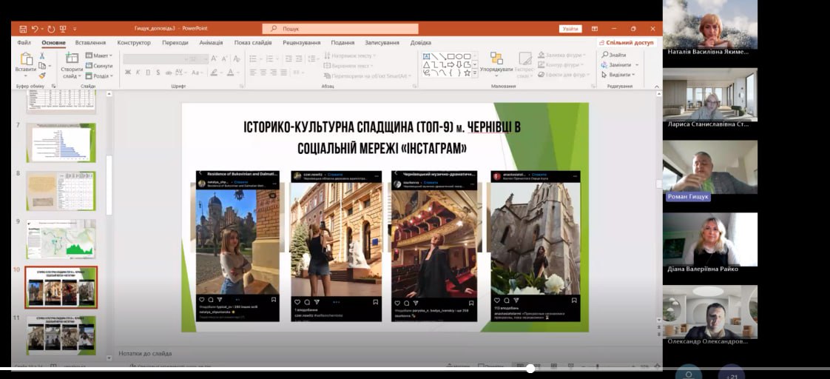Image resolution: width=830 pixels, height=379 pixels.
Task: Click the Paste (Вставити) clipboard icon
Action: 26,59
